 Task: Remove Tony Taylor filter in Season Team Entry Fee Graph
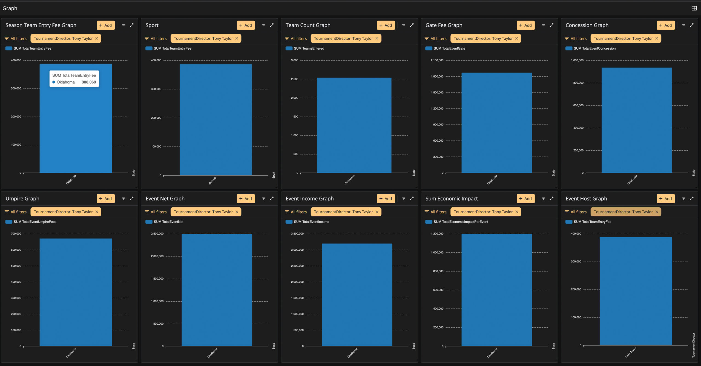point(97,39)
